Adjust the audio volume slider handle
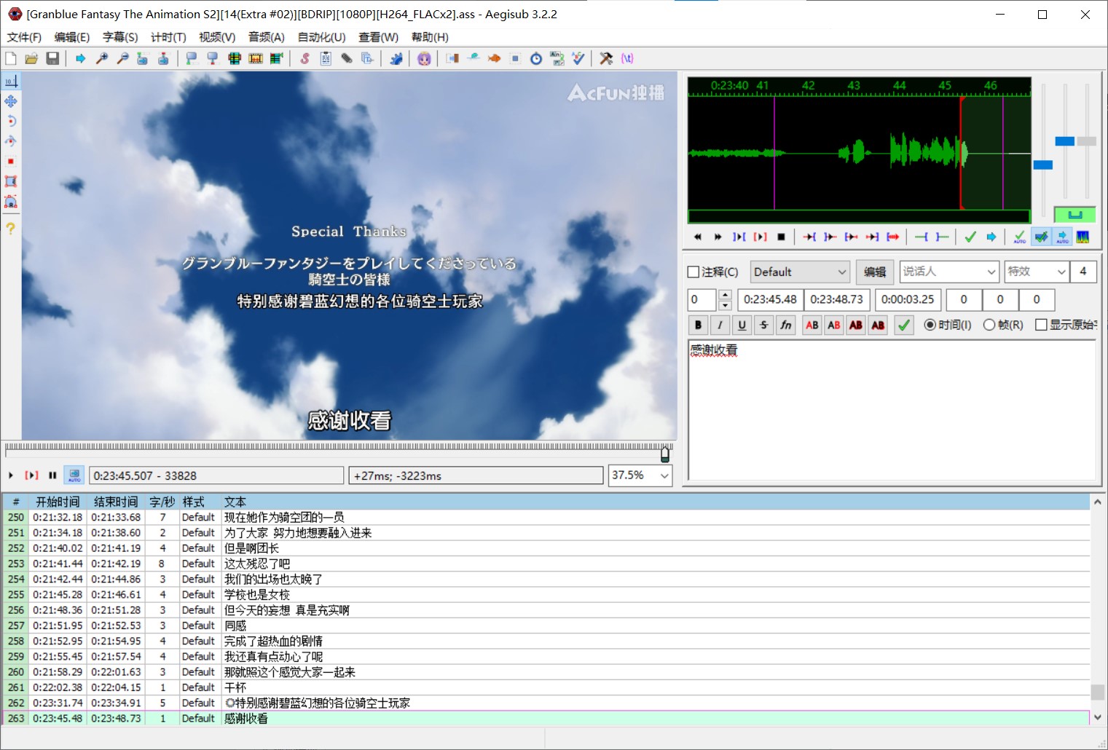 [1086, 141]
